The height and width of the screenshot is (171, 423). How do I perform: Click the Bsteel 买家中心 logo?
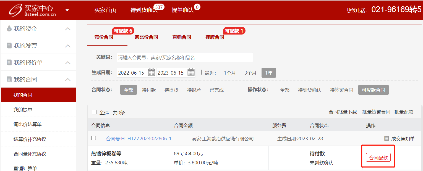click(32, 10)
